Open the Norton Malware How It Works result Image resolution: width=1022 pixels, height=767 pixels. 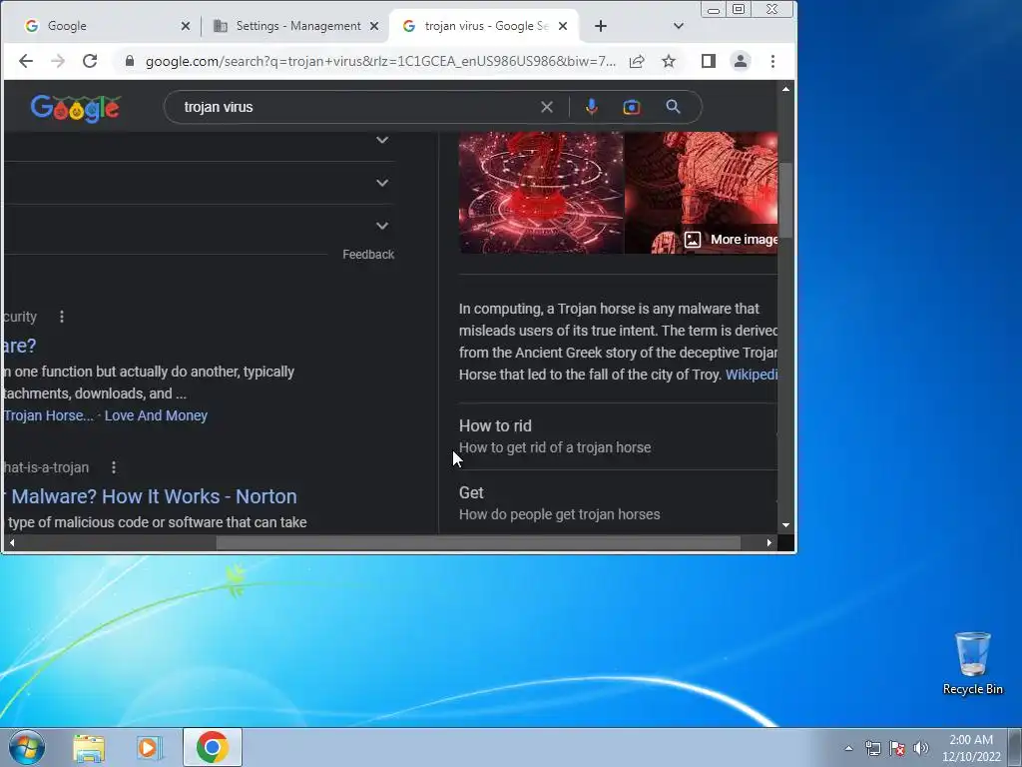point(150,496)
